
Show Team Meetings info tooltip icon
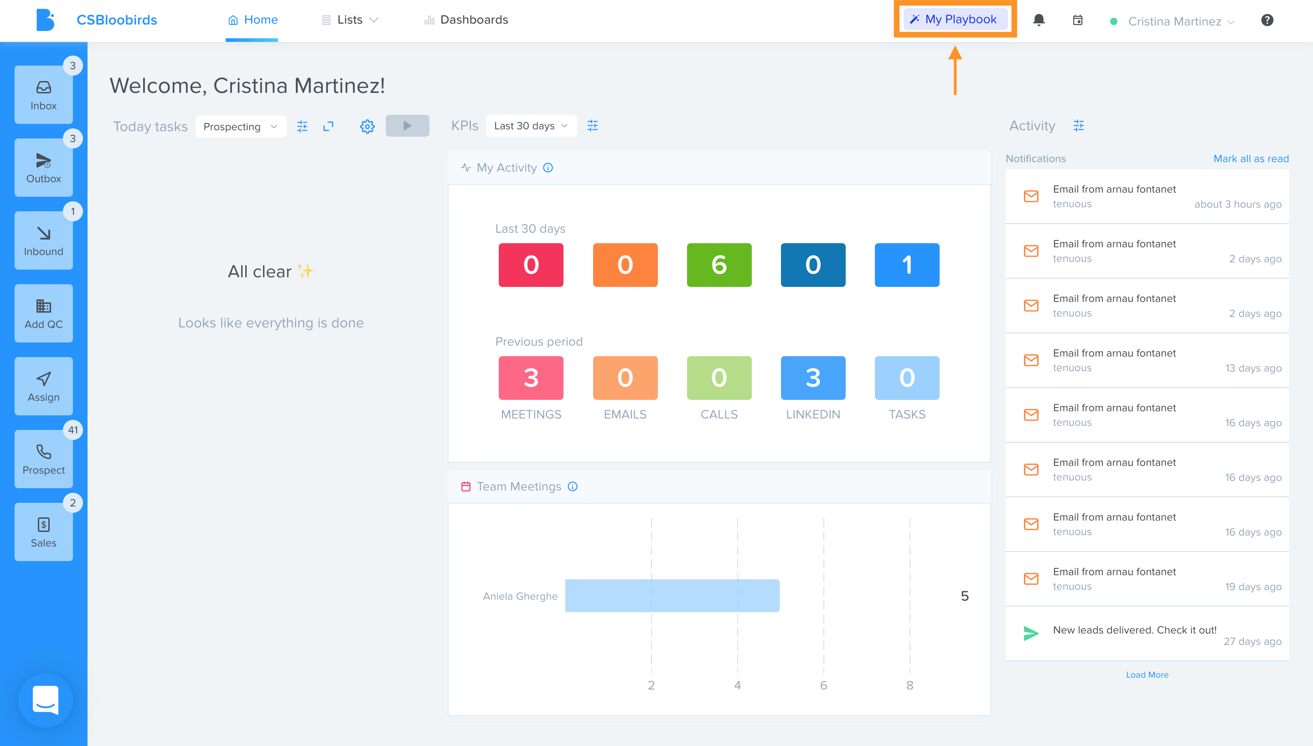[573, 486]
